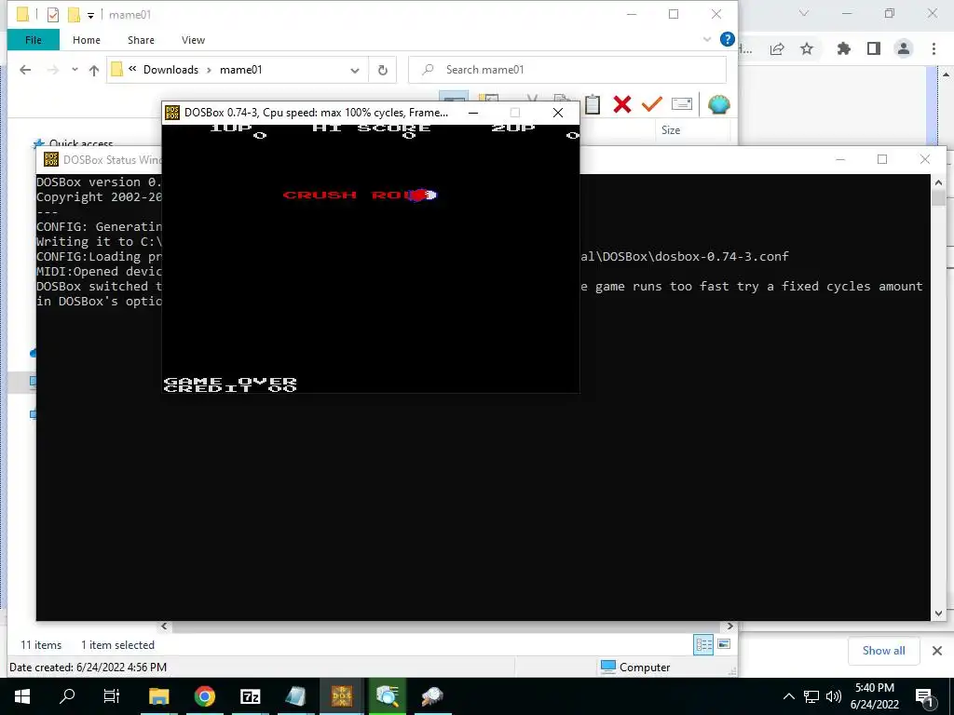This screenshot has width=954, height=715.
Task: Click the '1 item selected' status text
Action: click(117, 645)
